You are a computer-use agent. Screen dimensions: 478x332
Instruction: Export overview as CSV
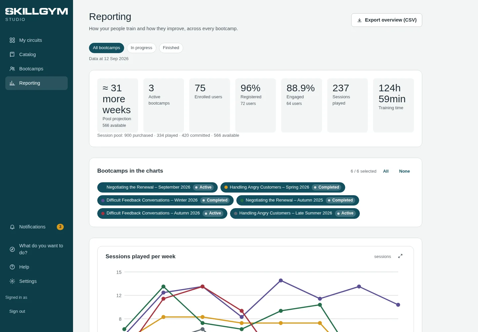click(x=387, y=20)
